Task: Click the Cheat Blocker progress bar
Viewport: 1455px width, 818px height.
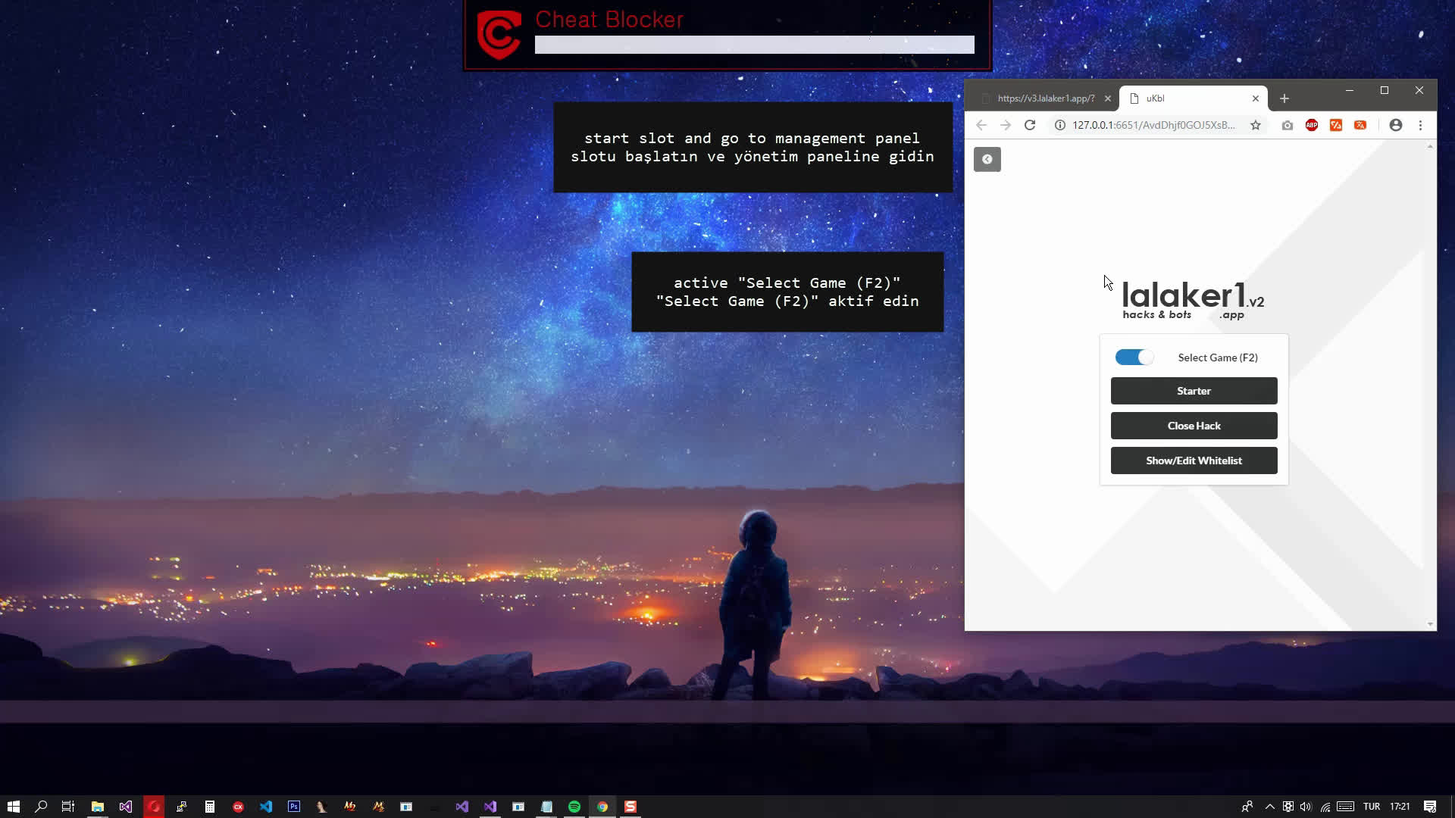Action: pyautogui.click(x=754, y=44)
